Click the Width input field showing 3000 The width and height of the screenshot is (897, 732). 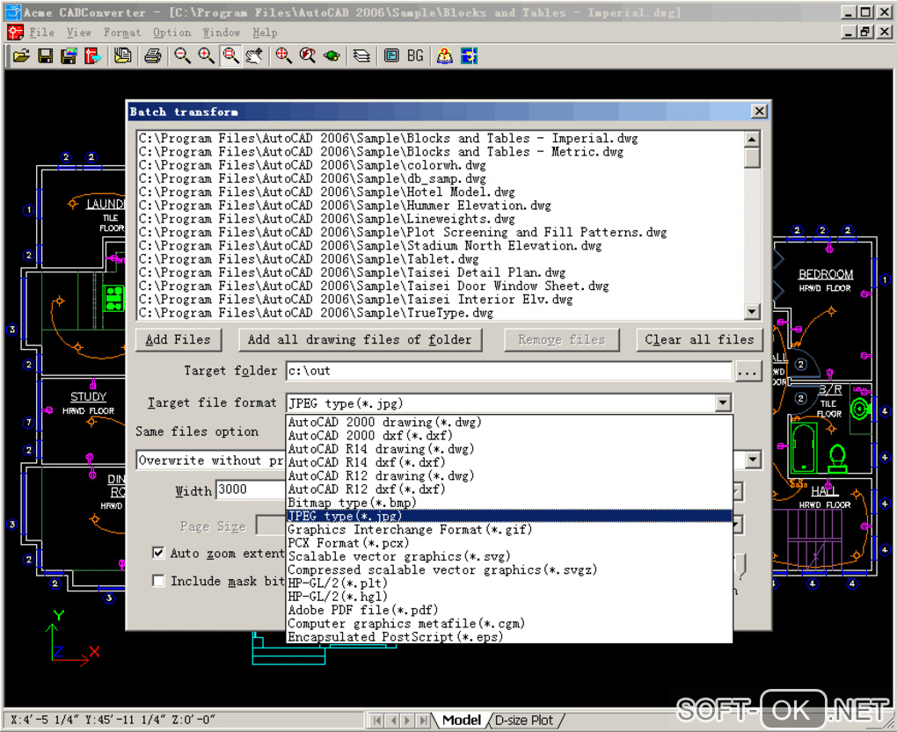point(251,489)
